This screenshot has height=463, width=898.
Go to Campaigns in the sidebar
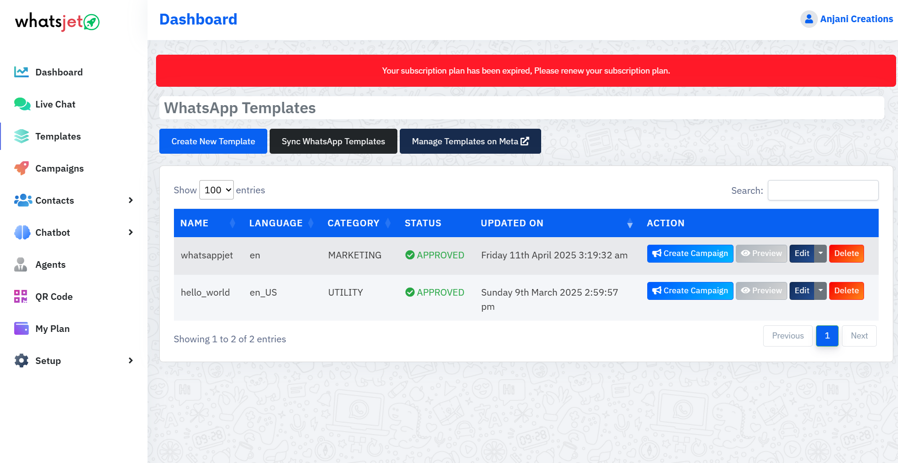pos(59,168)
